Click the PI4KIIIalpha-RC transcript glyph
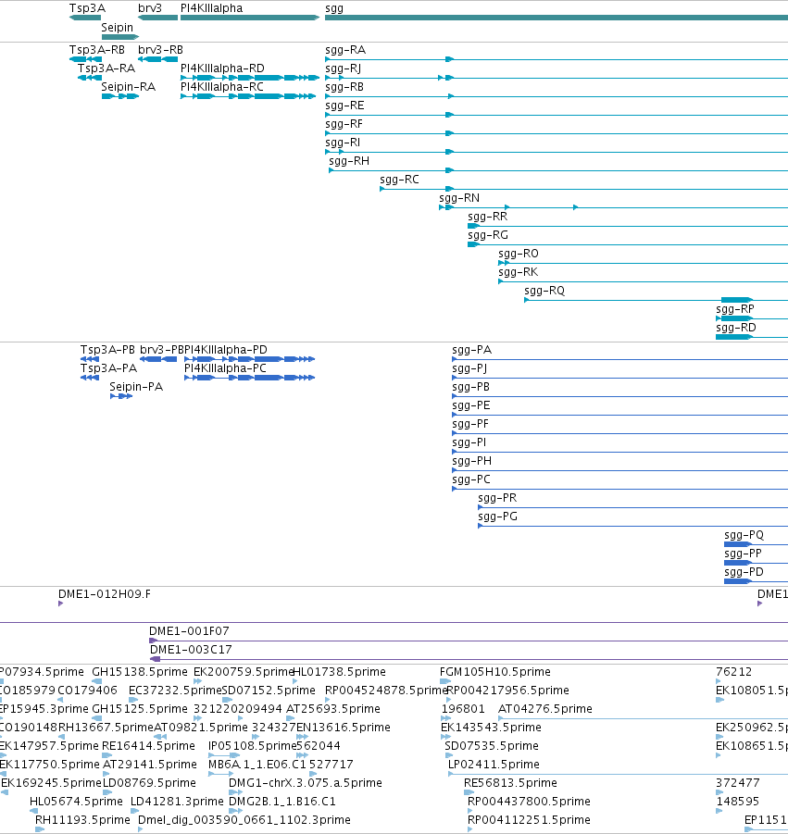The width and height of the screenshot is (788, 834). coord(248,96)
